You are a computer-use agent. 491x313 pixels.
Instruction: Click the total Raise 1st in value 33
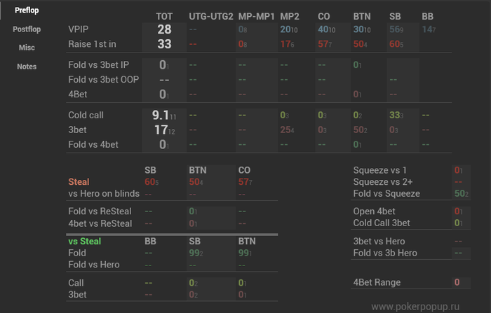click(164, 44)
